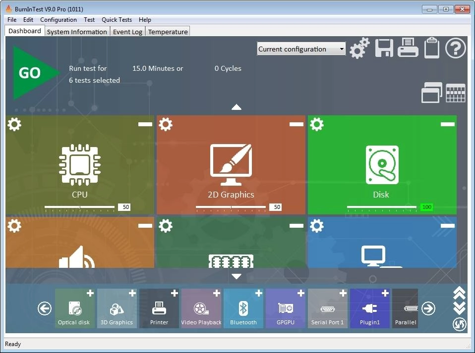Image resolution: width=475 pixels, height=353 pixels.
Task: Click the save floppy disk icon
Action: (384, 48)
